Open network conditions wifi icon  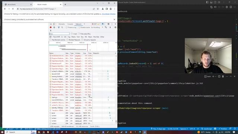coord(106,27)
